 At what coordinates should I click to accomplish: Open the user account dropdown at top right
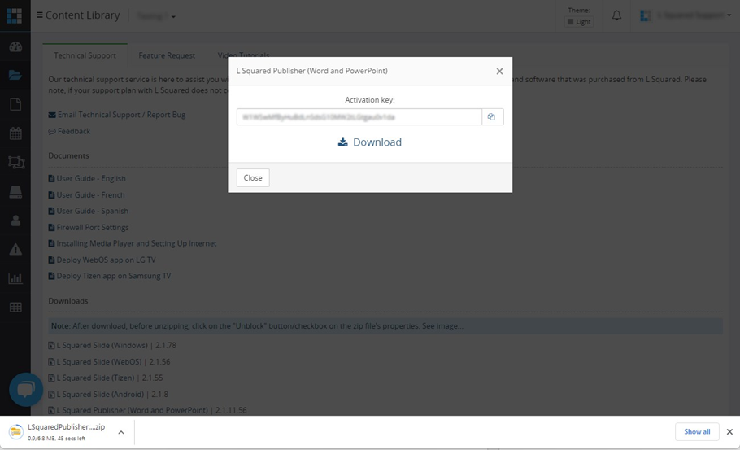686,15
